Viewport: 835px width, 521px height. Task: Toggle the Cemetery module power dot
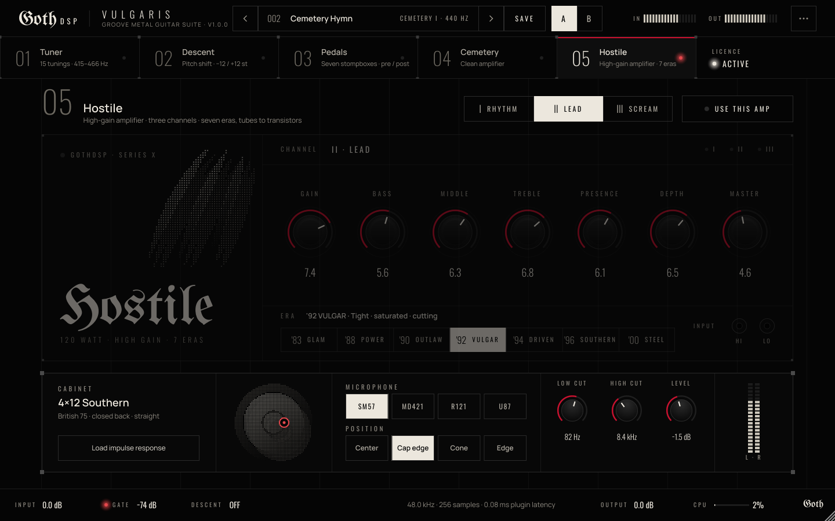pos(542,58)
